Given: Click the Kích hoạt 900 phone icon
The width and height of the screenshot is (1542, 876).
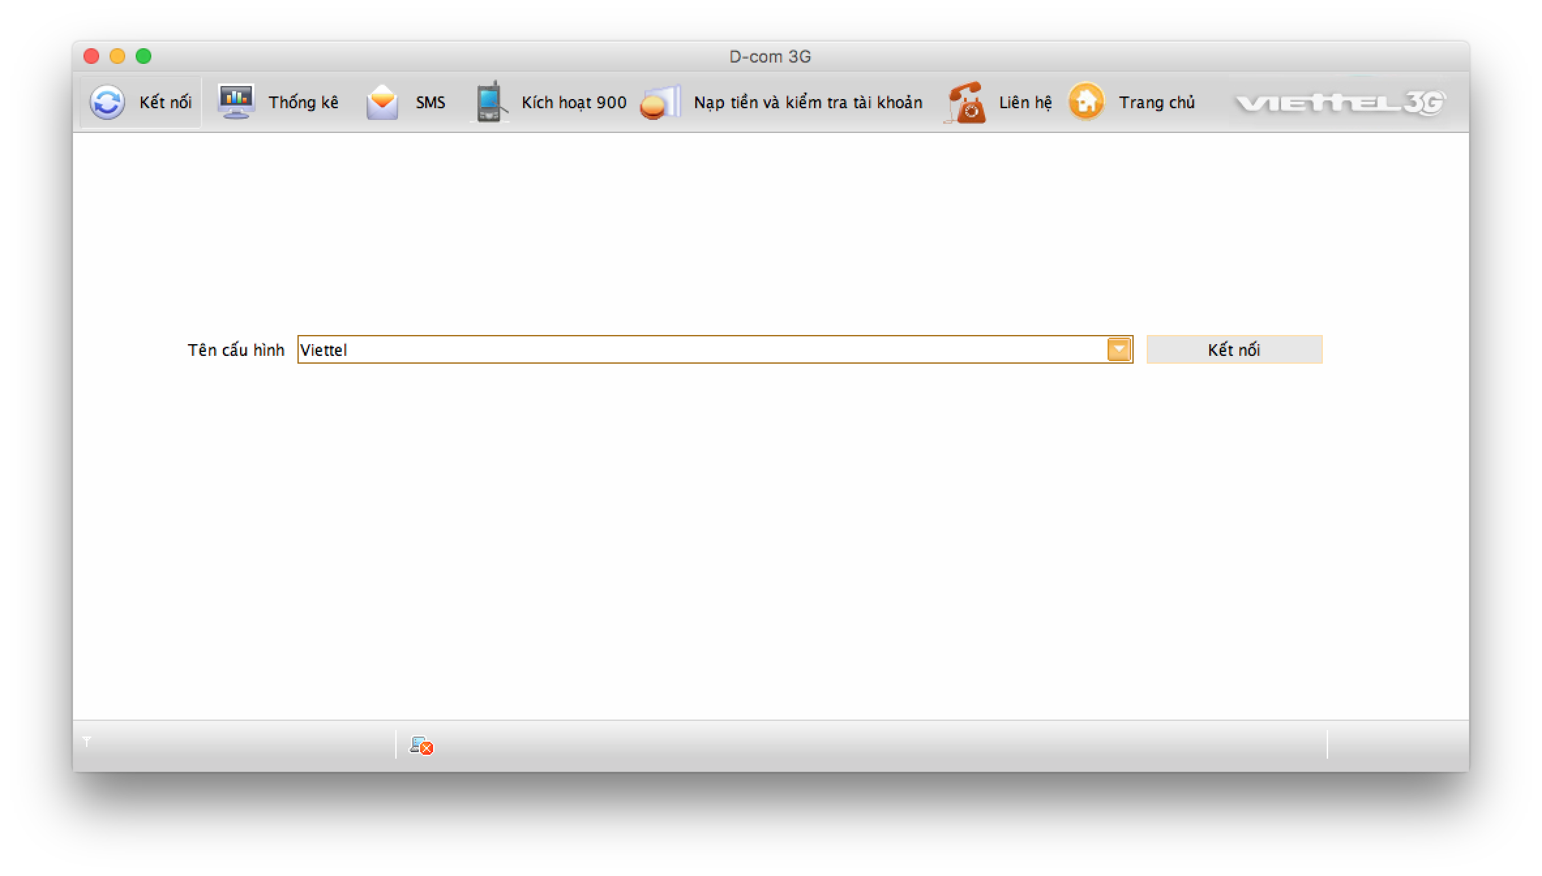Looking at the screenshot, I should click(489, 102).
